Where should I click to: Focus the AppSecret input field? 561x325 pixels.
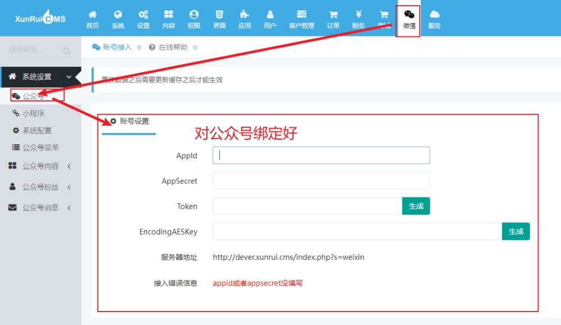pos(321,181)
